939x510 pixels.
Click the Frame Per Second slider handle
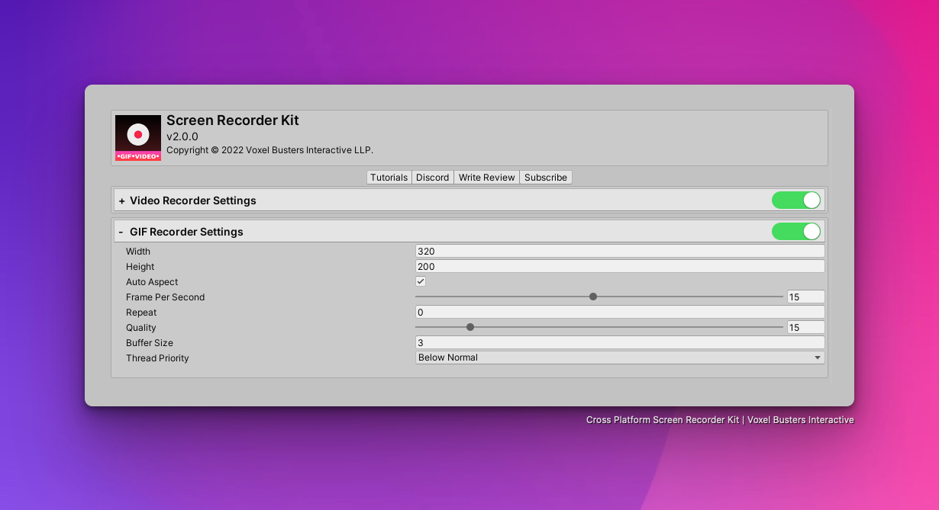click(593, 297)
